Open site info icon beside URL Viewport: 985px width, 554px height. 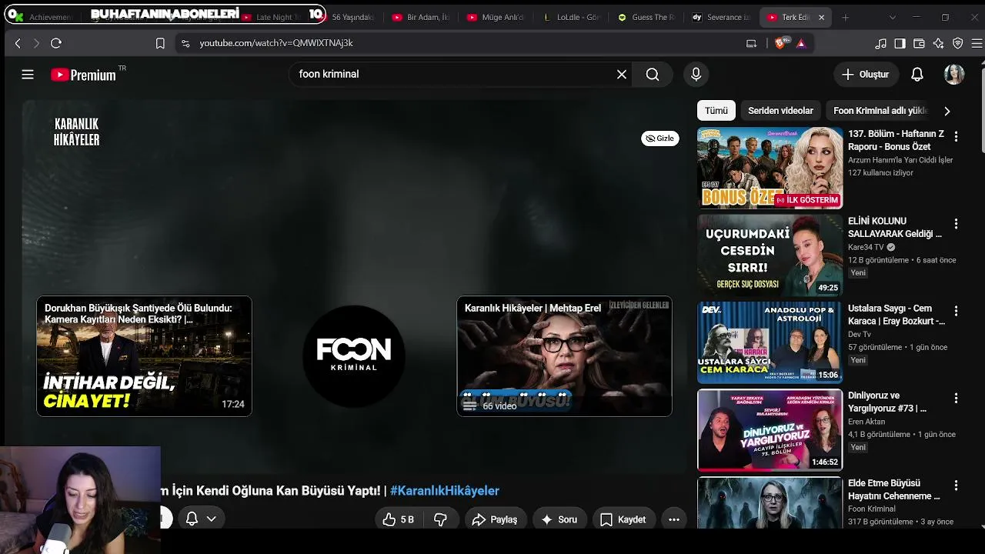[185, 44]
